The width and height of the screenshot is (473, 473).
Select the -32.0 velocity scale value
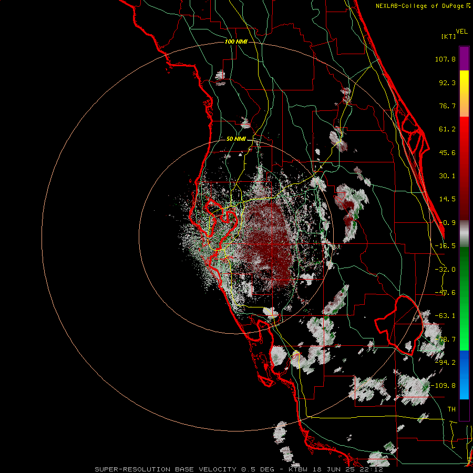point(445,270)
